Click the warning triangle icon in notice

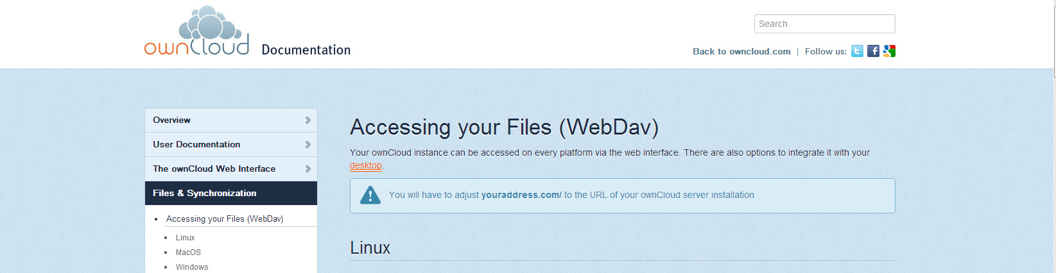coord(370,195)
